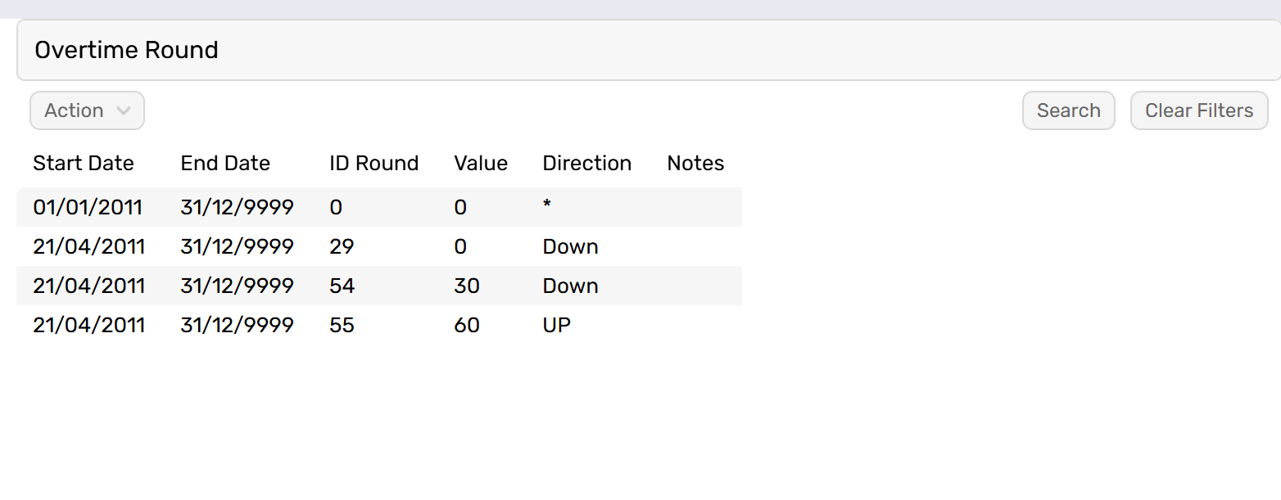Select the UP direction cell
Viewport: 1281px width, 500px height.
click(557, 326)
